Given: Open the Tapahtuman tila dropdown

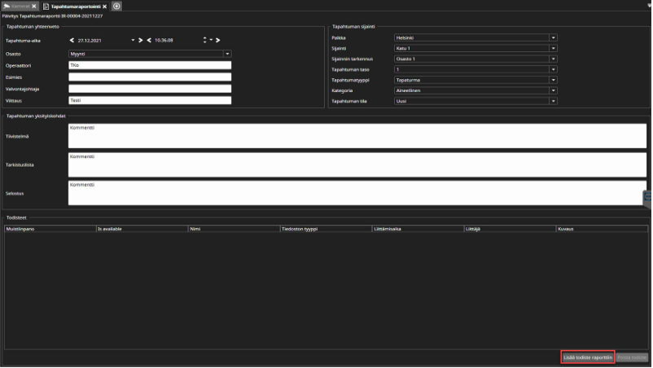Looking at the screenshot, I should [553, 102].
